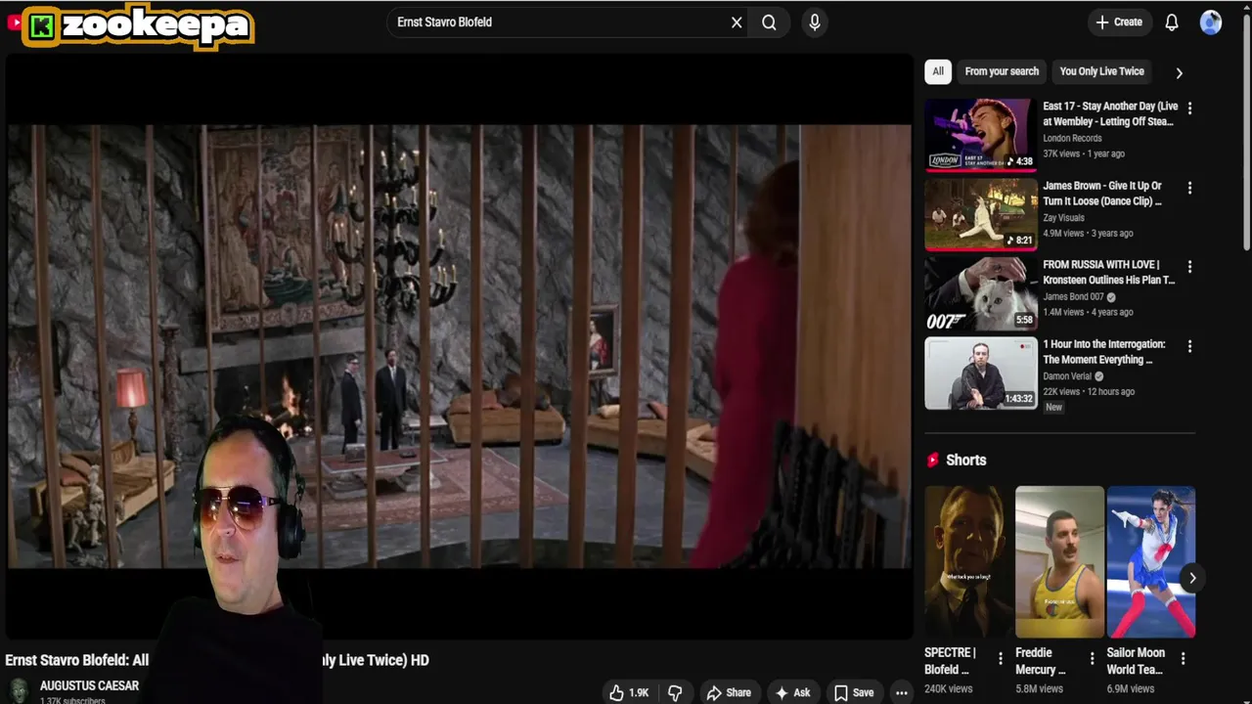
Task: Open Freddie Mercury short thumbnail
Action: (1059, 562)
